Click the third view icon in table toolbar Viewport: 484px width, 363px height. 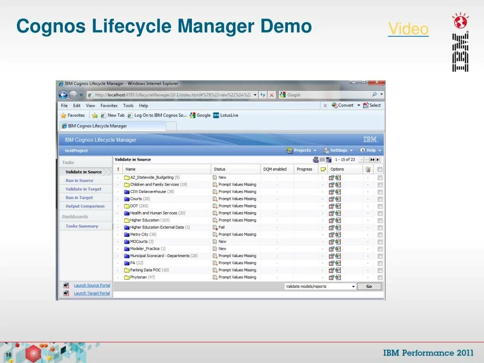tap(329, 160)
